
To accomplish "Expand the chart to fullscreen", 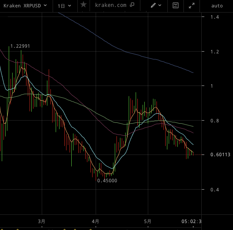I will (x=192, y=6).
